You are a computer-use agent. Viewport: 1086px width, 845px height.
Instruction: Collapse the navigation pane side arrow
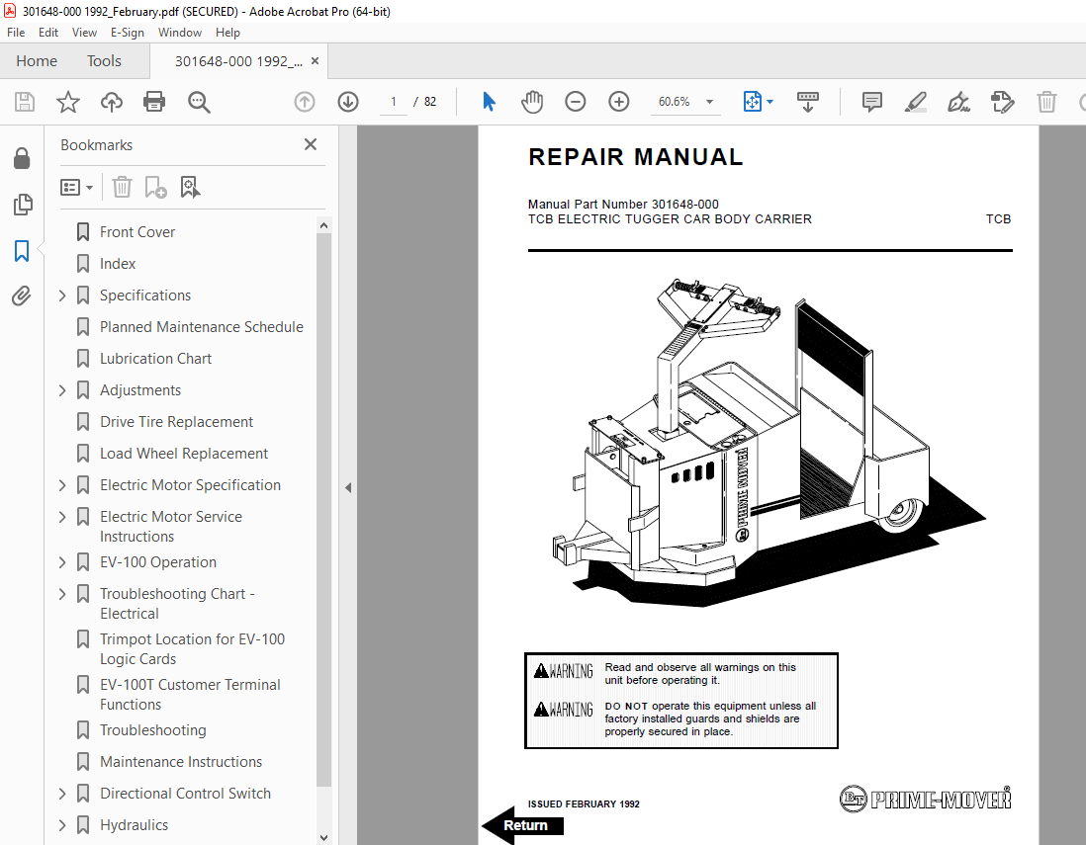tap(347, 487)
